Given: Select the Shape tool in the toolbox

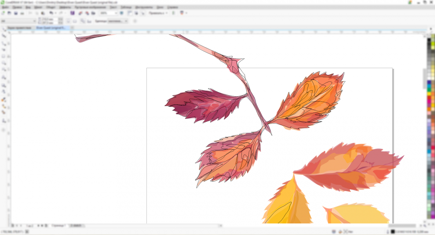Looking at the screenshot, I should (x=4, y=36).
